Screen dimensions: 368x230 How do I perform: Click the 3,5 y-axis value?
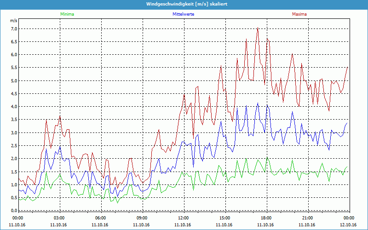(x=14, y=120)
